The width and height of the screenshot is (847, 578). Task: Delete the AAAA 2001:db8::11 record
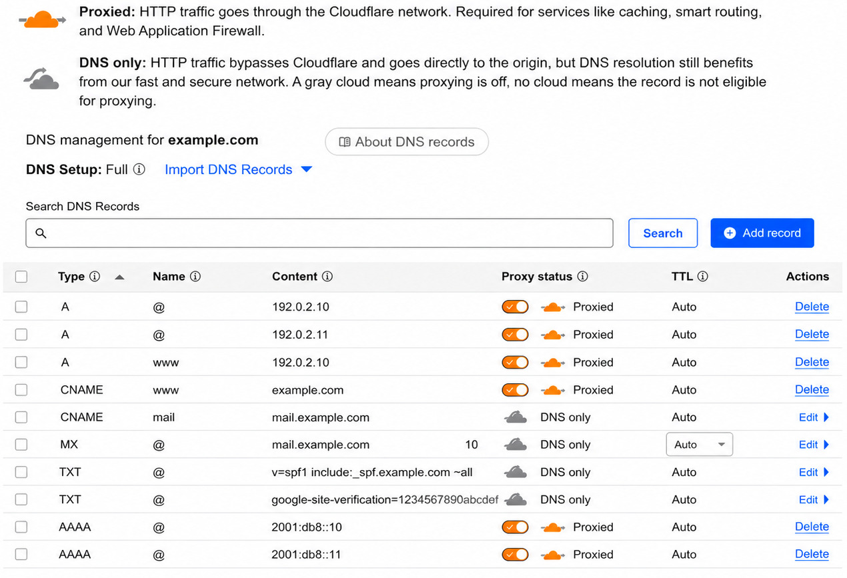point(812,555)
